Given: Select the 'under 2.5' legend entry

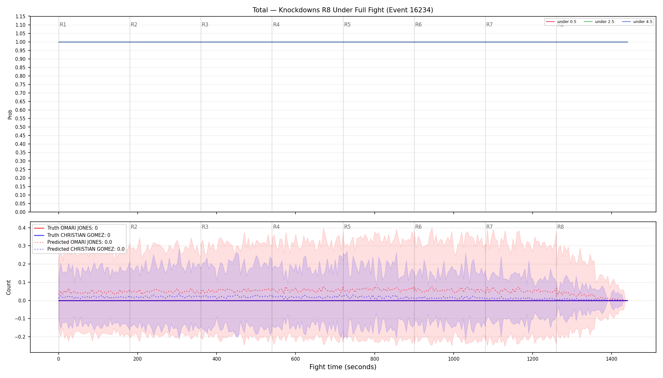Looking at the screenshot, I should tap(599, 22).
